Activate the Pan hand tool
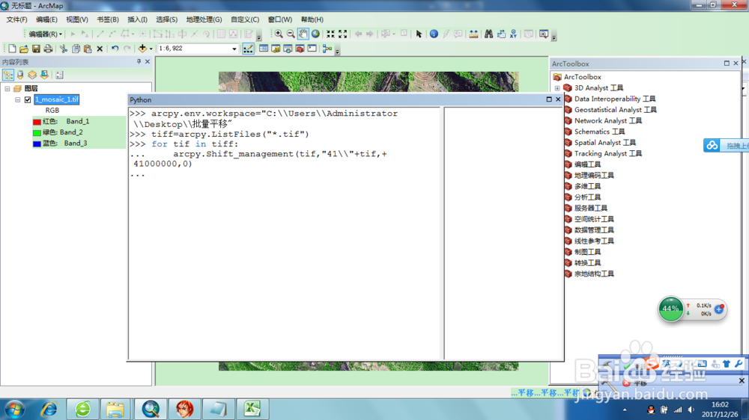This screenshot has height=420, width=749. pyautogui.click(x=303, y=34)
